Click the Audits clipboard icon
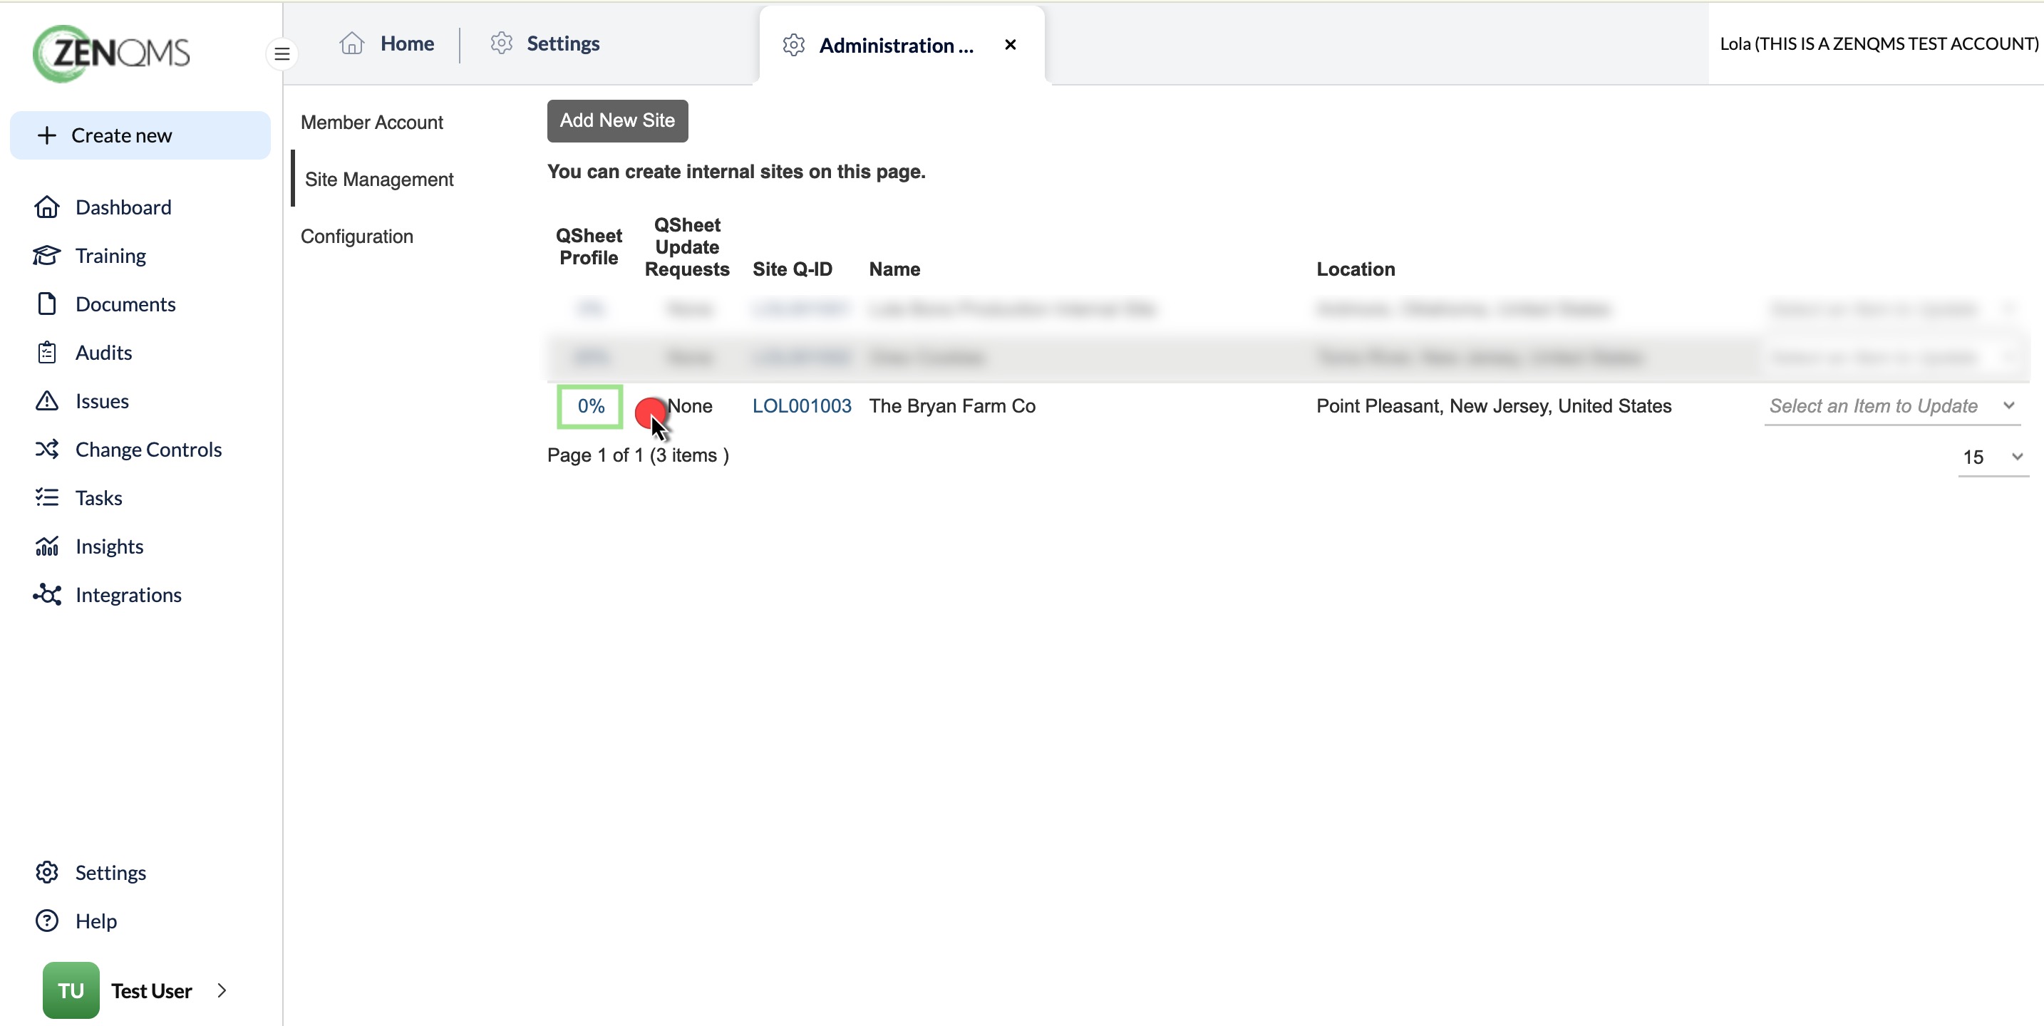This screenshot has width=2044, height=1026. tap(47, 352)
